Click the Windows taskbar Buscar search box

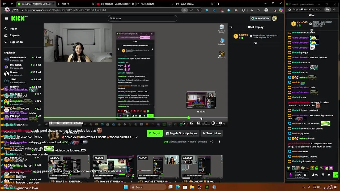pos(149,187)
